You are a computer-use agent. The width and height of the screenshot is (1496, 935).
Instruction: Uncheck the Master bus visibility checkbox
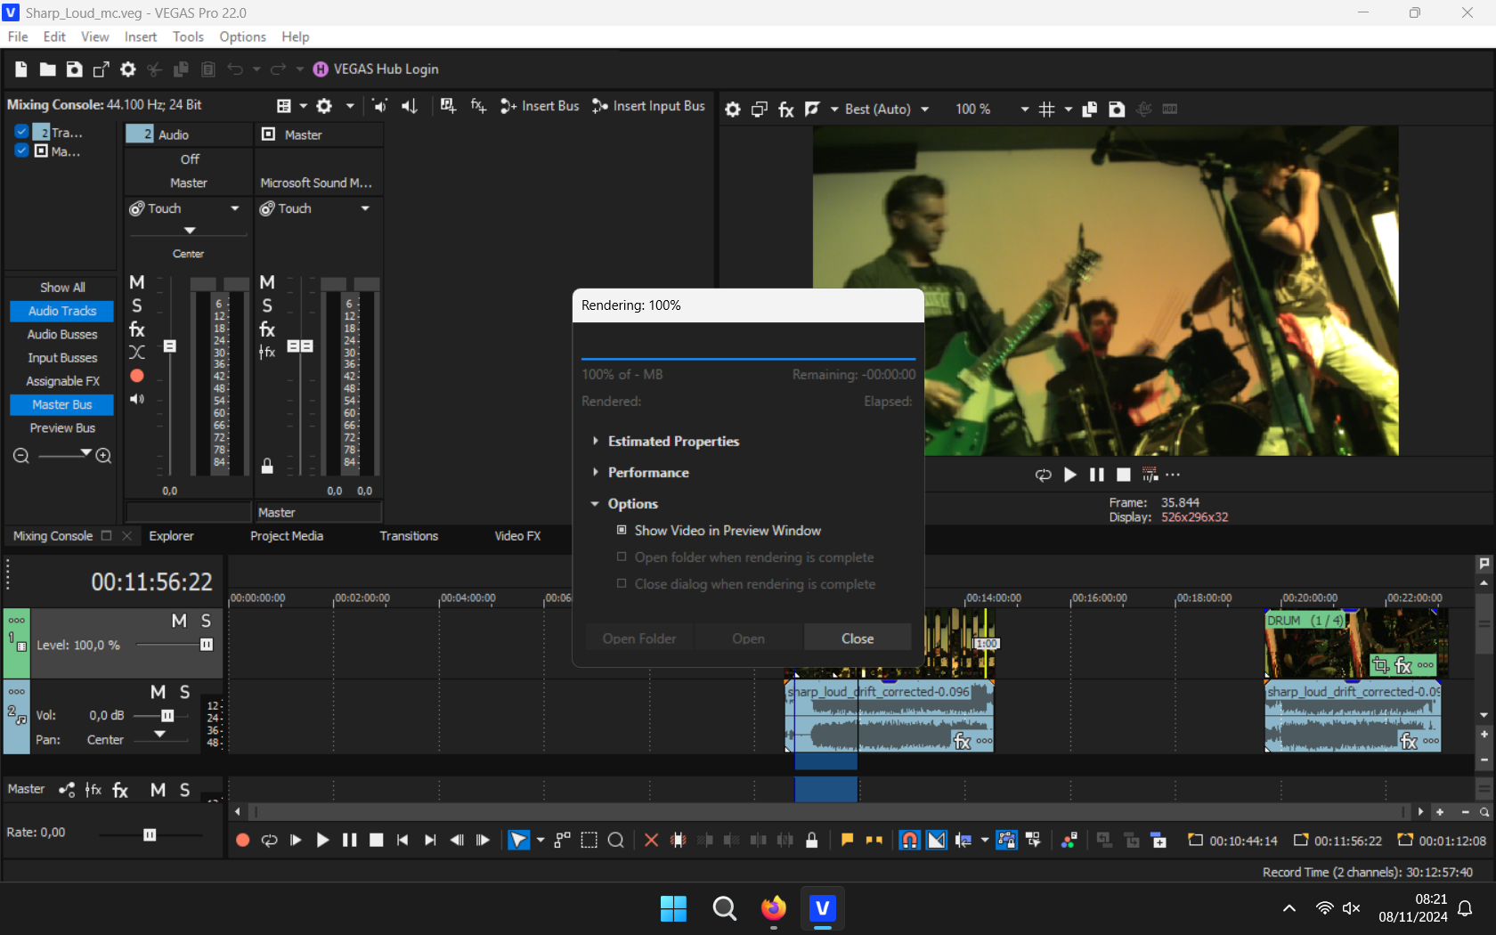(21, 151)
